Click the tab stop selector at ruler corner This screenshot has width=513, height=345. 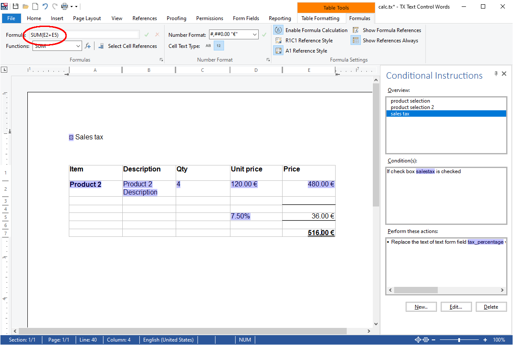coord(4,69)
